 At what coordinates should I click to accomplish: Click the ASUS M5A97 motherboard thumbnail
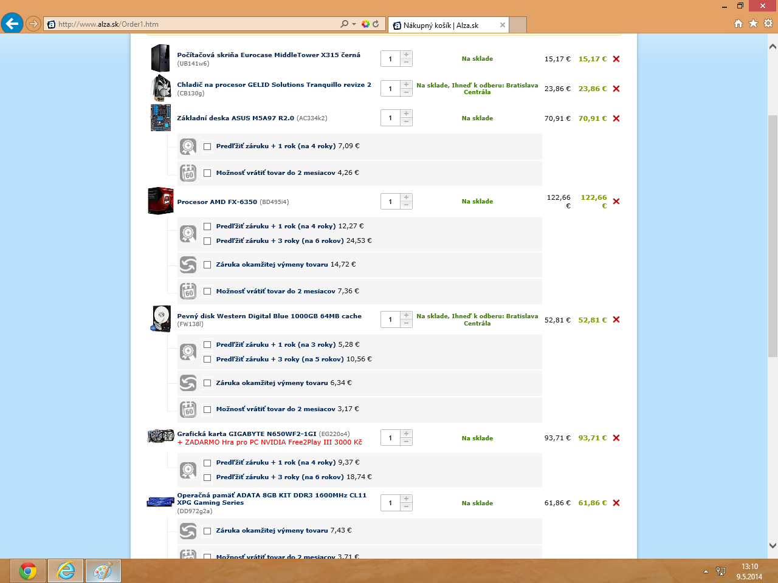coord(160,118)
